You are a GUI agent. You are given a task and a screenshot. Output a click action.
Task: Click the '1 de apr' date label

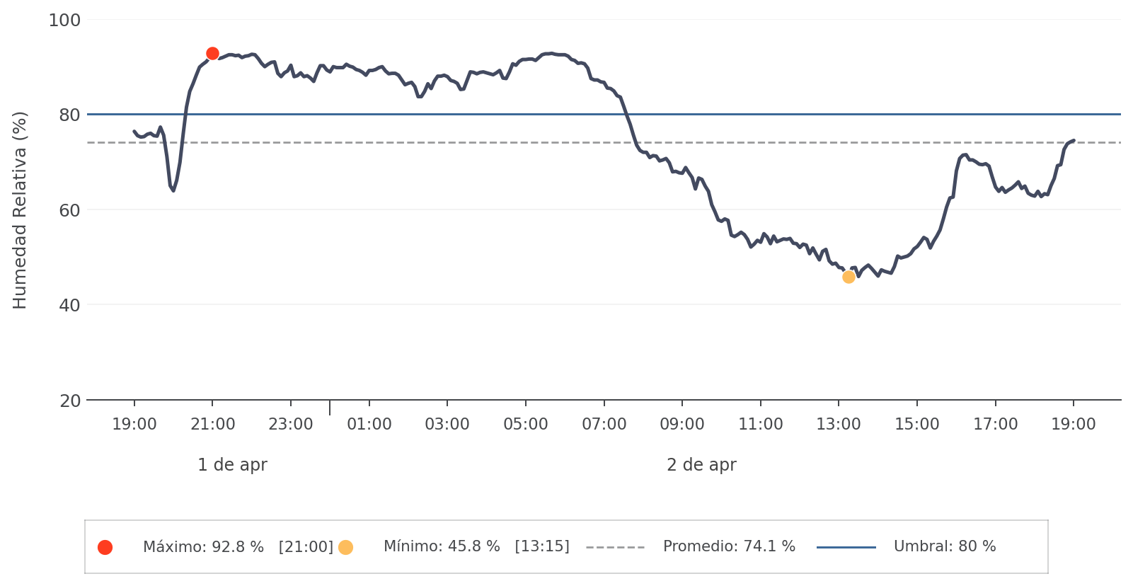(232, 465)
